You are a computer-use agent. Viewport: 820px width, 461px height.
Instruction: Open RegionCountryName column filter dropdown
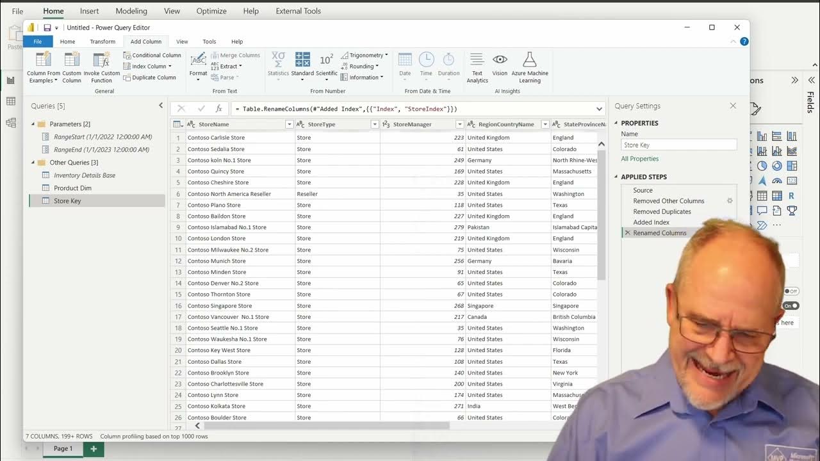click(545, 124)
